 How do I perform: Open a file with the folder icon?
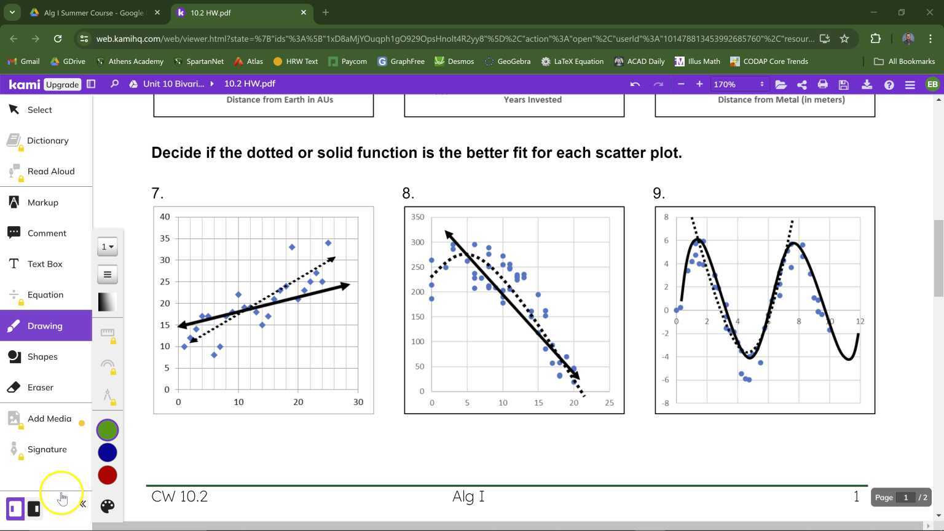click(781, 84)
